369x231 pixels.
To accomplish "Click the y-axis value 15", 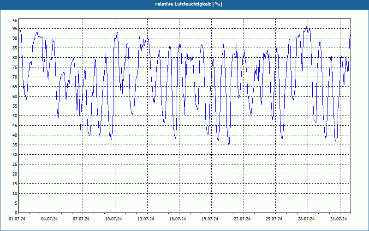I will (x=15, y=183).
